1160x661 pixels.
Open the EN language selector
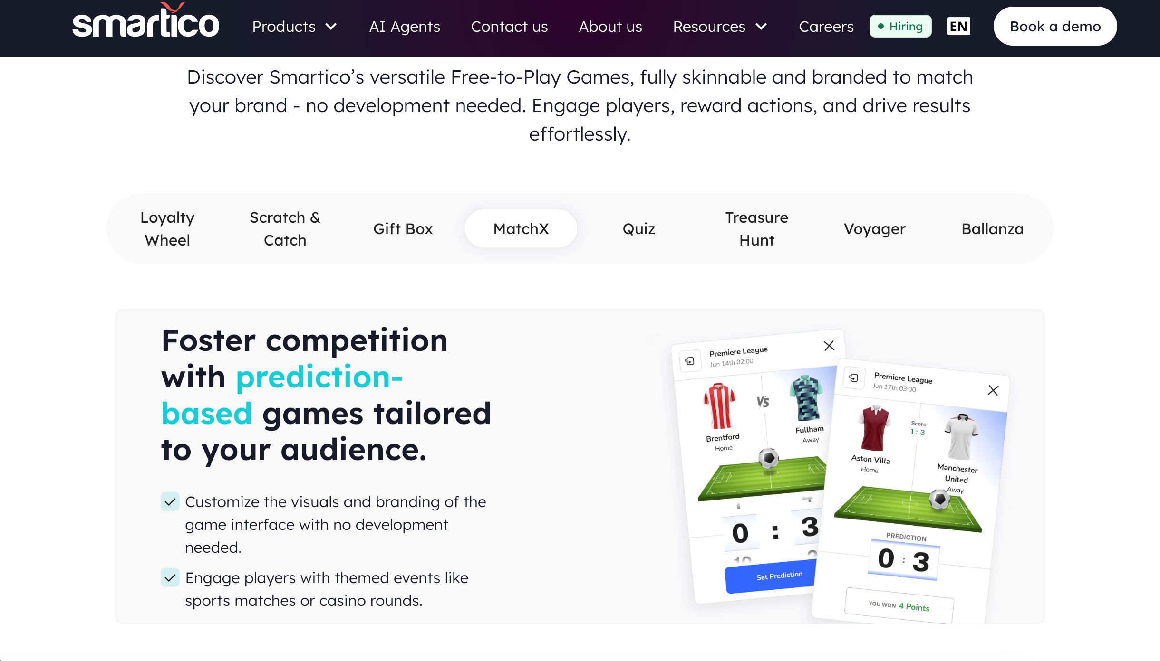point(958,27)
